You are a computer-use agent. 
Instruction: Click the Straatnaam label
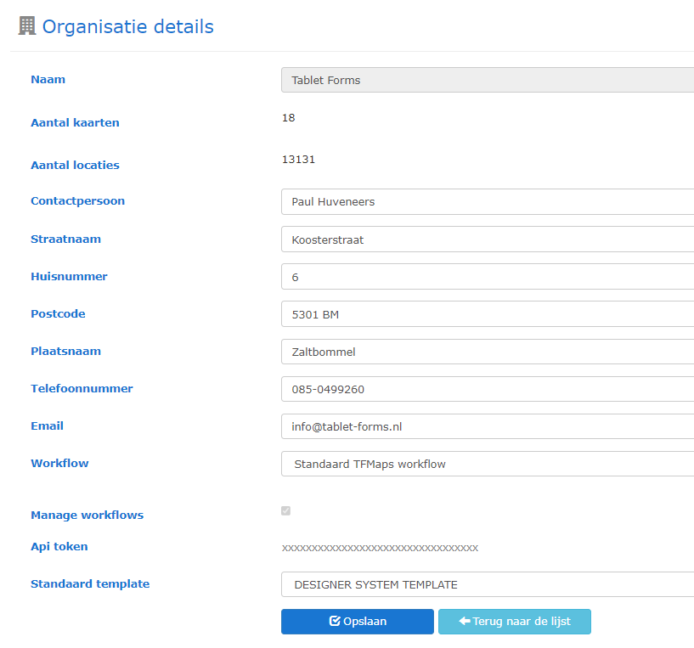[65, 239]
